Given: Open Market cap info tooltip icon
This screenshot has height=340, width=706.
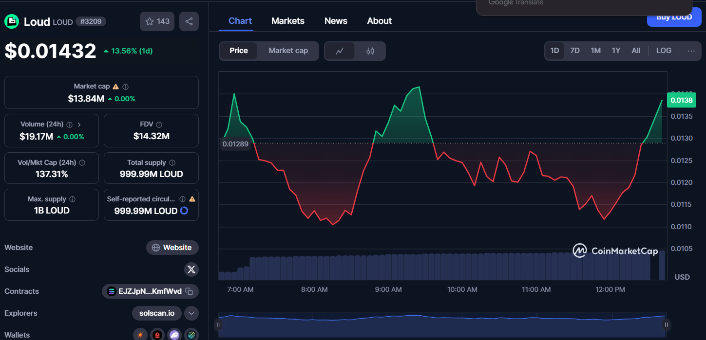Looking at the screenshot, I should coord(126,87).
